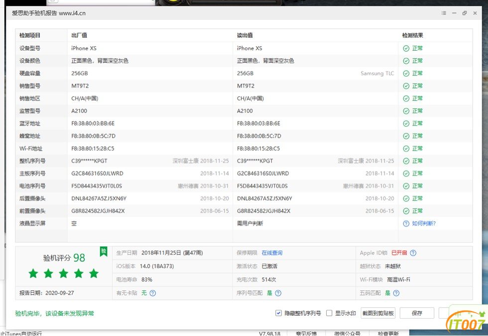Click the 检测结果 column header
This screenshot has width=488, height=336.
pos(412,35)
